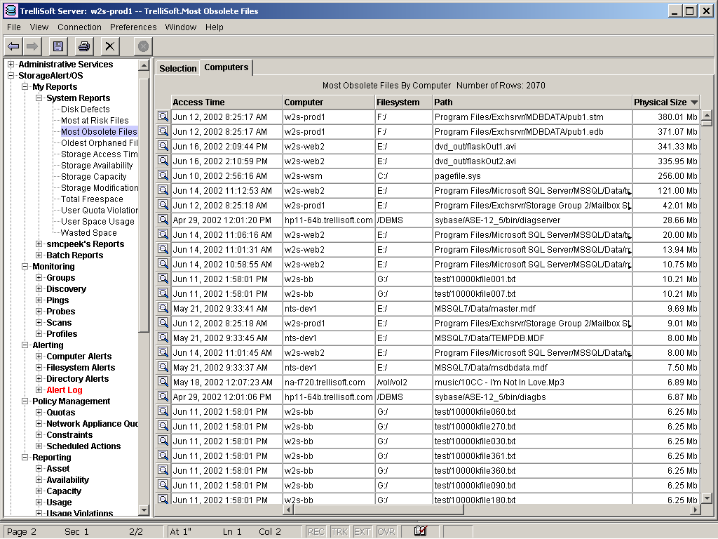Viewport: 718px width, 539px height.
Task: Open details magnifier for test/10000kfile090.txt row
Action: 163,484
